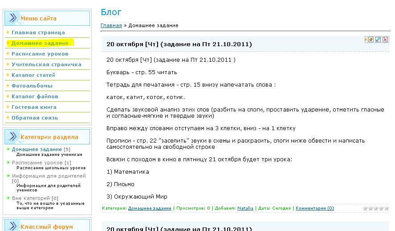This screenshot has width=395, height=231.
Task: Click "Дата: Сегодня" in post footer
Action: coord(274,208)
